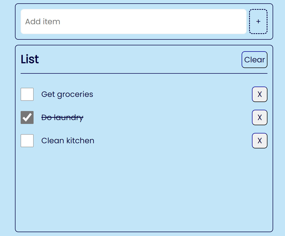Image resolution: width=285 pixels, height=236 pixels.
Task: Click the Add item placeholder text
Action: tap(43, 22)
